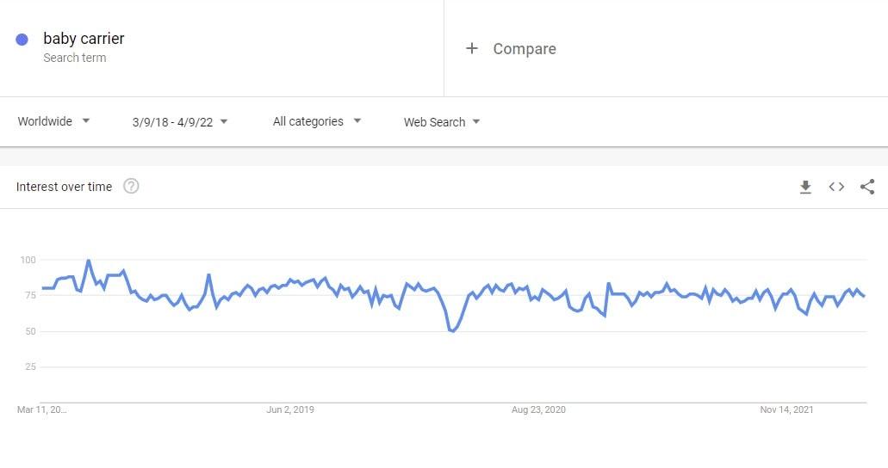
Task: Click the Search term subtitle text
Action: tap(75, 58)
